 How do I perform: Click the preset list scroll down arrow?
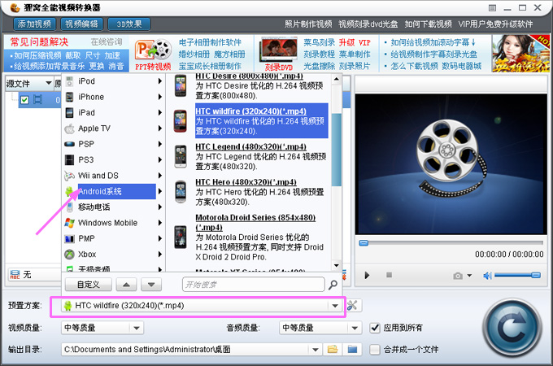(337, 265)
